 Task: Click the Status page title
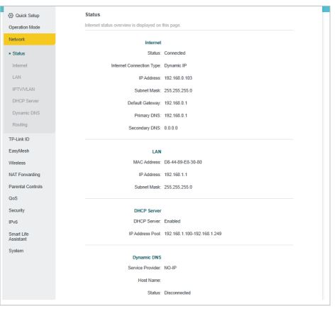(x=92, y=15)
